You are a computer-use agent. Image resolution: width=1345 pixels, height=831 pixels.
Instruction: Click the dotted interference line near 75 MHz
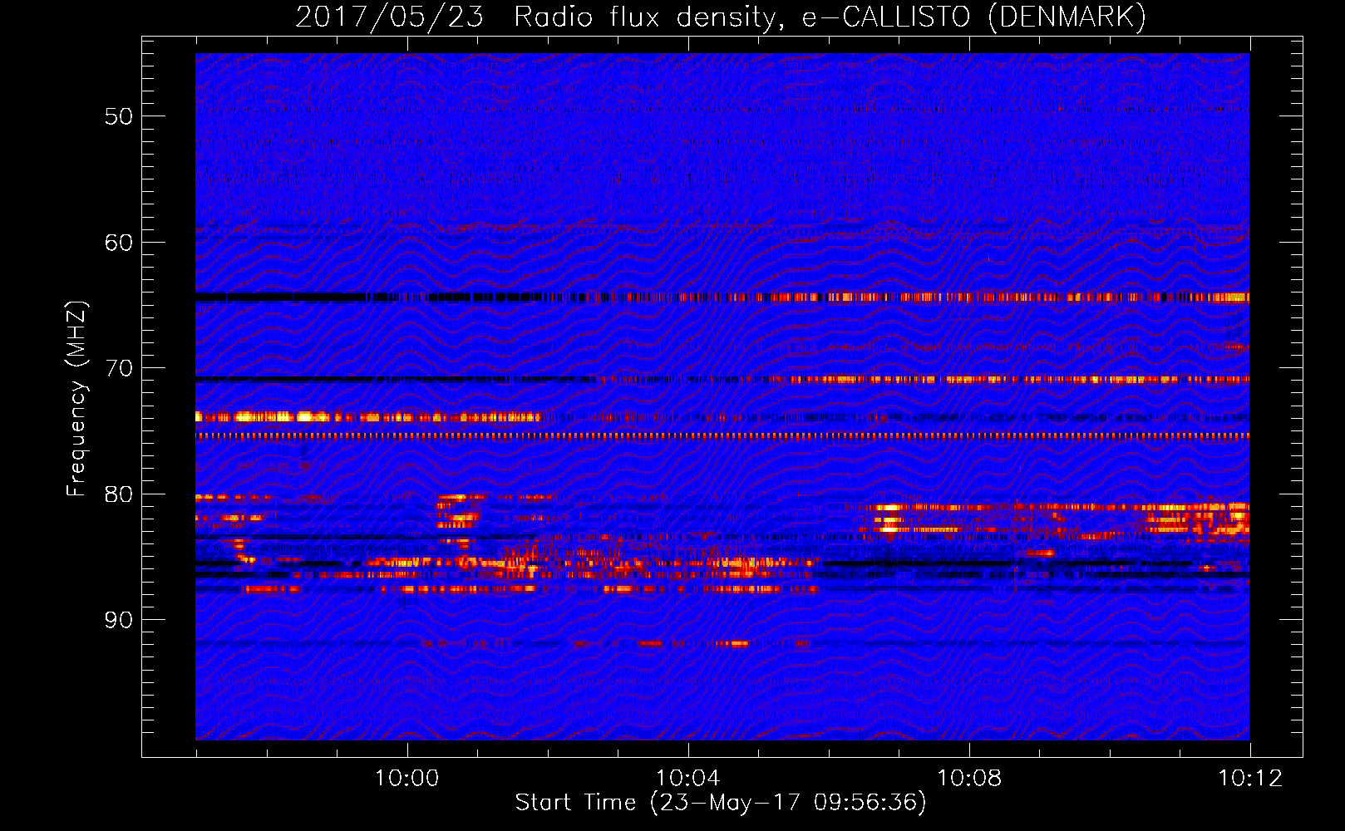tap(722, 435)
